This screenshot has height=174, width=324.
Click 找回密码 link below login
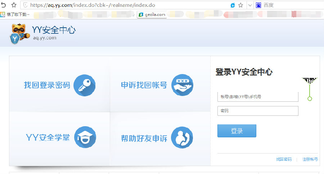(284, 159)
